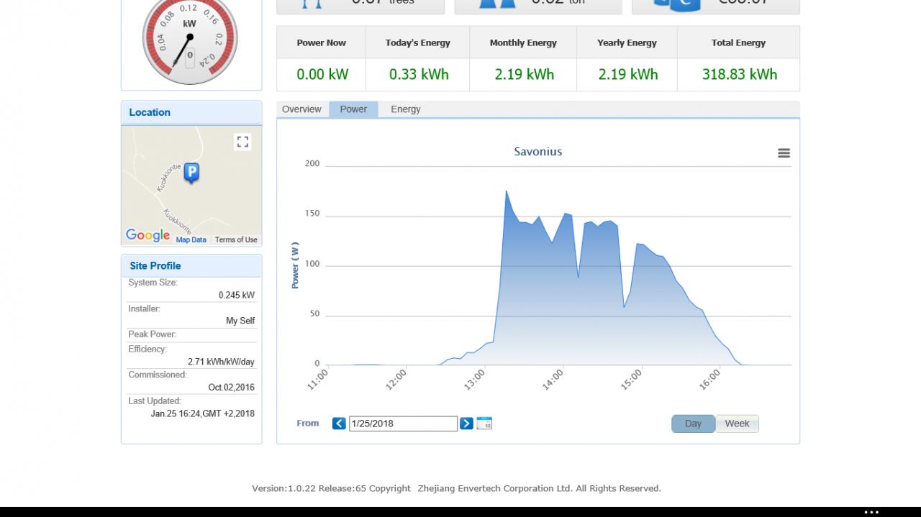Click the System Size value 0.245 kW
Image resolution: width=921 pixels, height=517 pixels.
pos(237,295)
